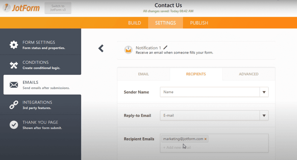Go back using the left chevron arrow
The width and height of the screenshot is (297, 160).
tap(101, 49)
